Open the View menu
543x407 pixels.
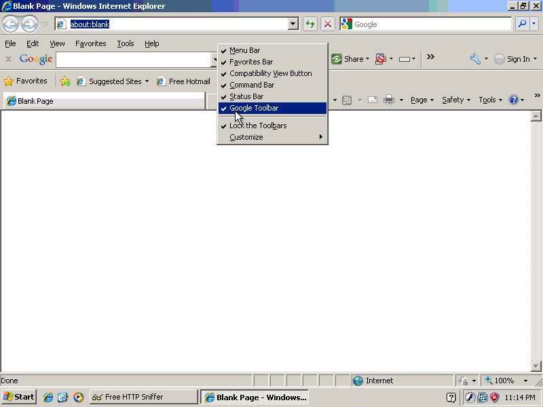click(x=57, y=43)
